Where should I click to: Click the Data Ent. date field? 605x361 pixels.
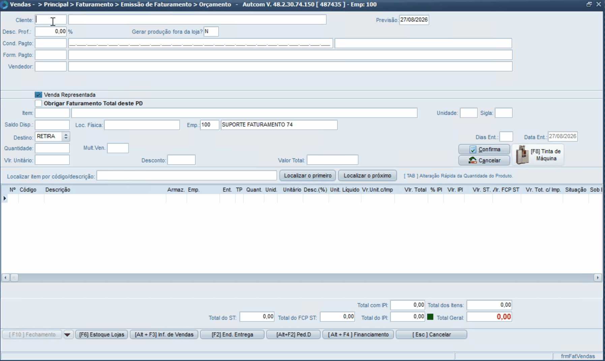(563, 137)
